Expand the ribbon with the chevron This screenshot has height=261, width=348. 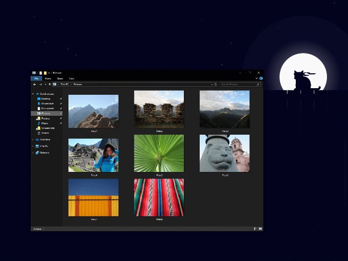(257, 79)
